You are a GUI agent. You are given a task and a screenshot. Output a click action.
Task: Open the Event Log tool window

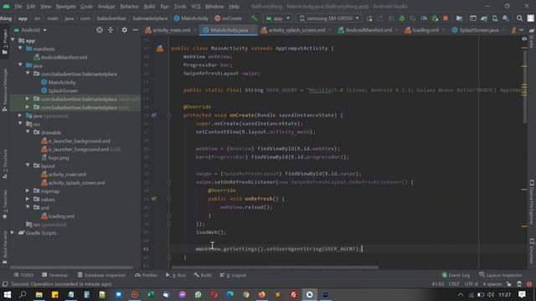coord(456,275)
